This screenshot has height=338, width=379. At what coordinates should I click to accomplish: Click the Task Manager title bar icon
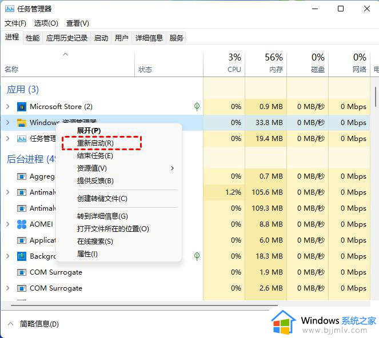pos(10,9)
